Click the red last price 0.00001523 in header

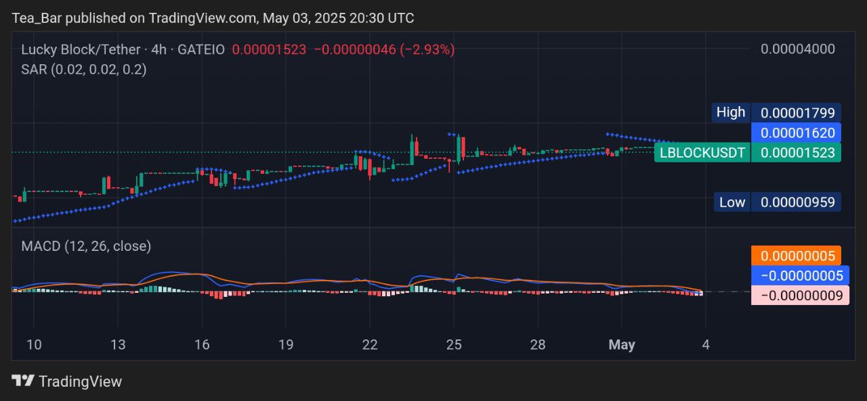pyautogui.click(x=269, y=49)
